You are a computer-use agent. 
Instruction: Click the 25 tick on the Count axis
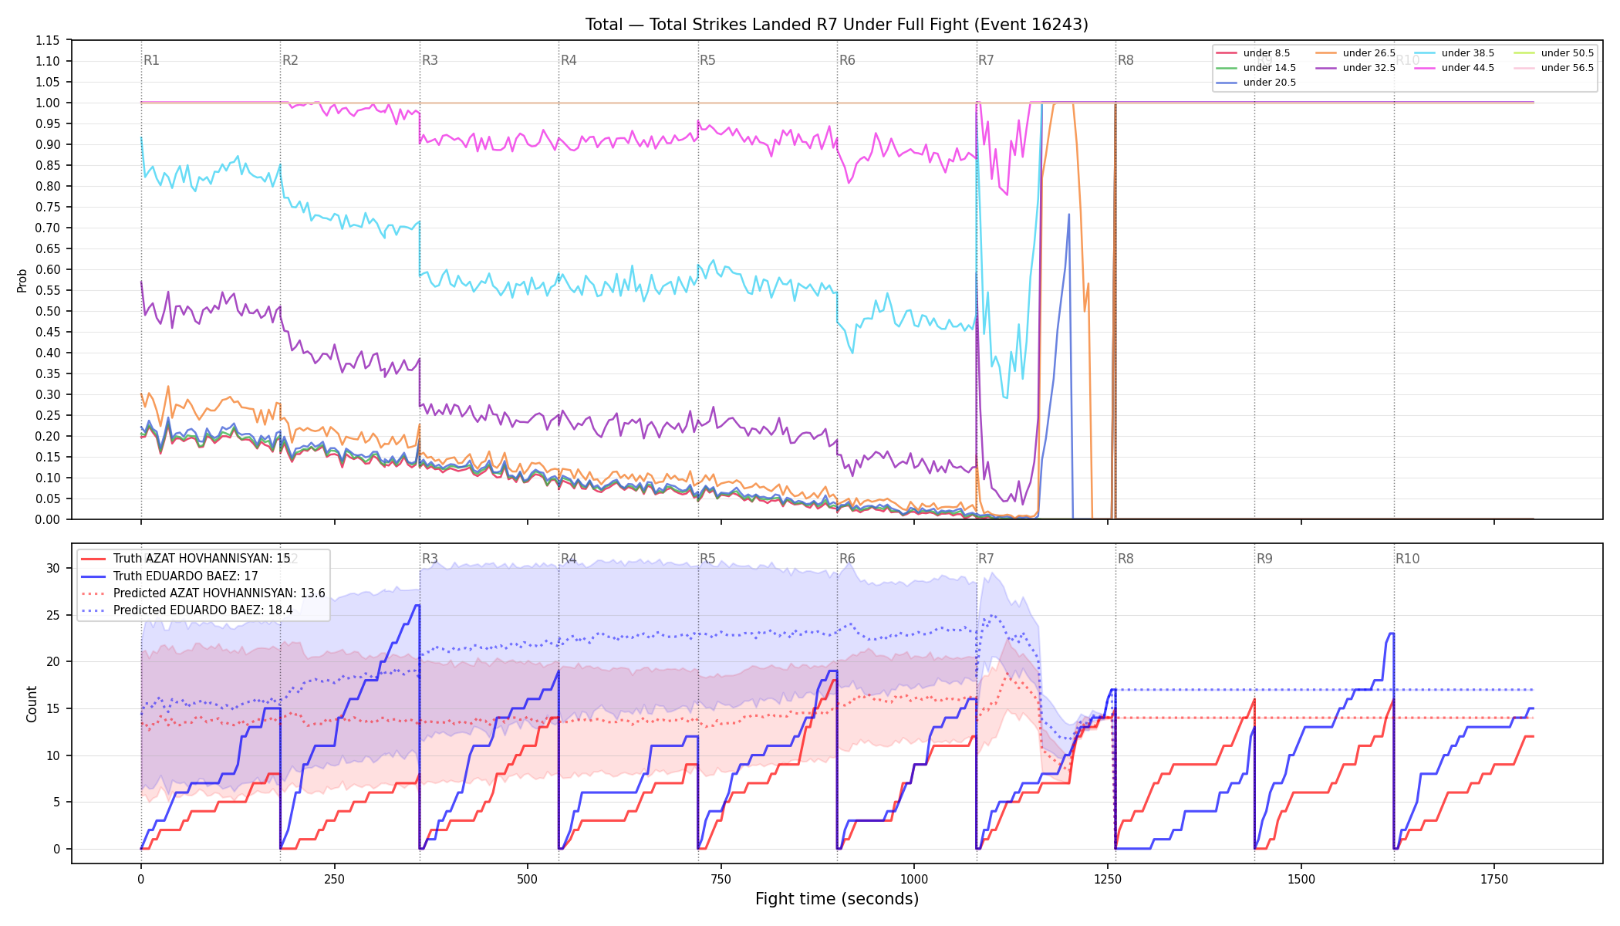point(53,615)
